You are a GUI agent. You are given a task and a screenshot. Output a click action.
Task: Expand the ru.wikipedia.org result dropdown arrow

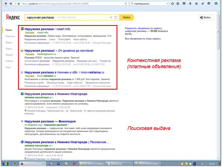(x=68, y=125)
